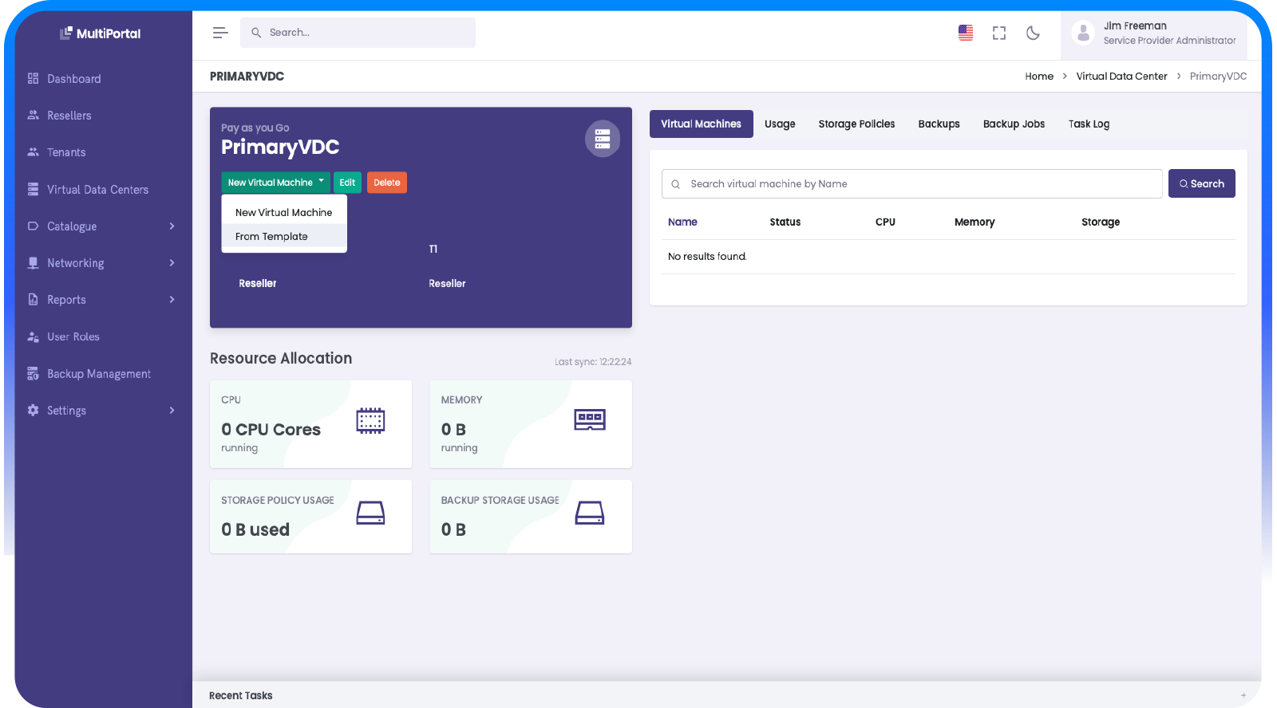Open the Backup Jobs tab
The height and width of the screenshot is (708, 1277).
tap(1014, 124)
